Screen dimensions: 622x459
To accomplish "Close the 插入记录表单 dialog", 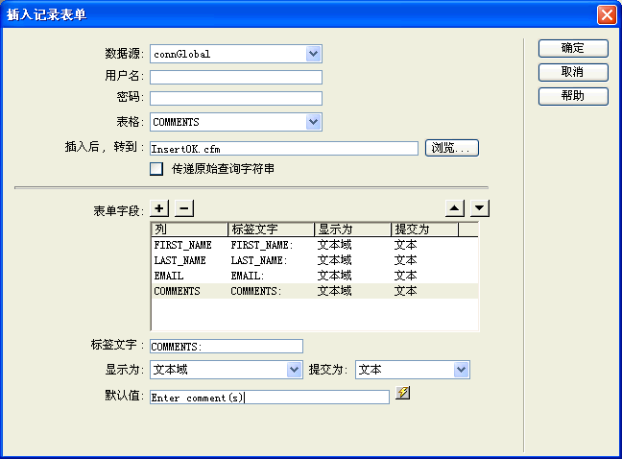I will (606, 15).
